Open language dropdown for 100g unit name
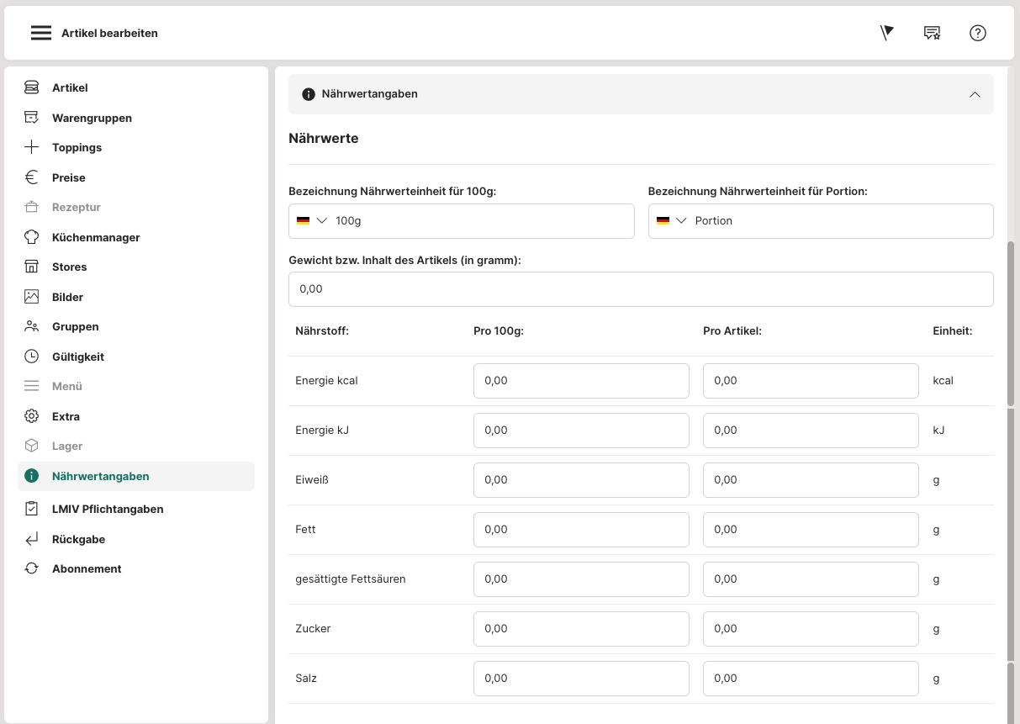1020x724 pixels. [312, 220]
